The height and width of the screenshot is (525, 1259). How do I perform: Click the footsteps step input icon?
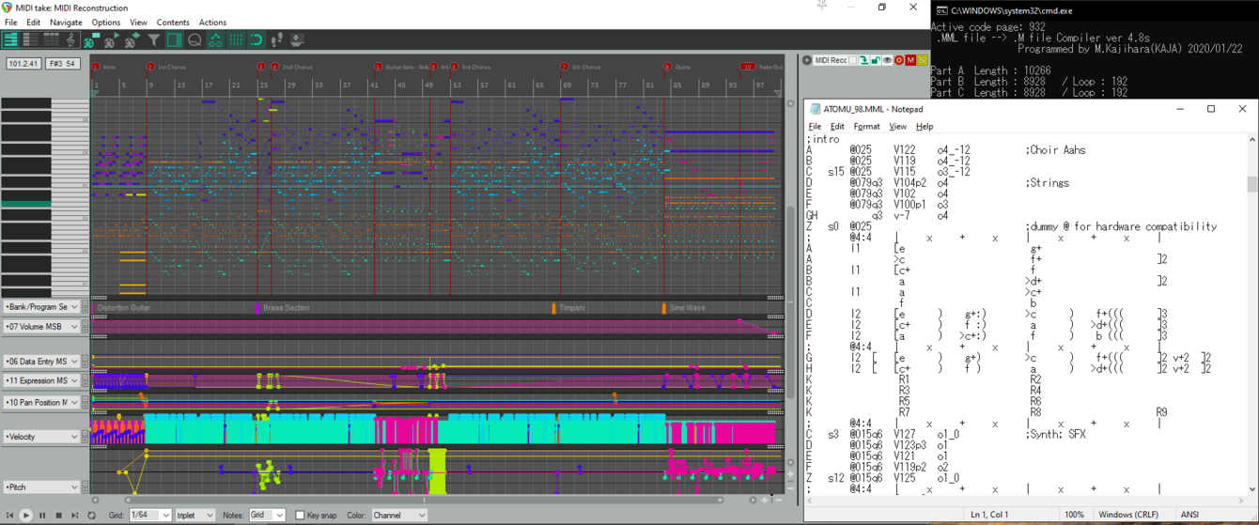click(x=276, y=40)
